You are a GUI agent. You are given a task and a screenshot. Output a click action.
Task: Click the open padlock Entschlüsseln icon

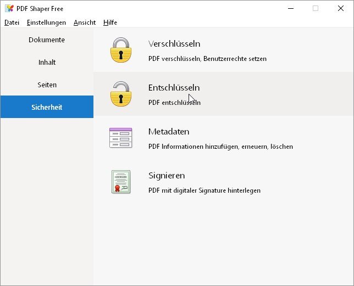click(x=121, y=94)
